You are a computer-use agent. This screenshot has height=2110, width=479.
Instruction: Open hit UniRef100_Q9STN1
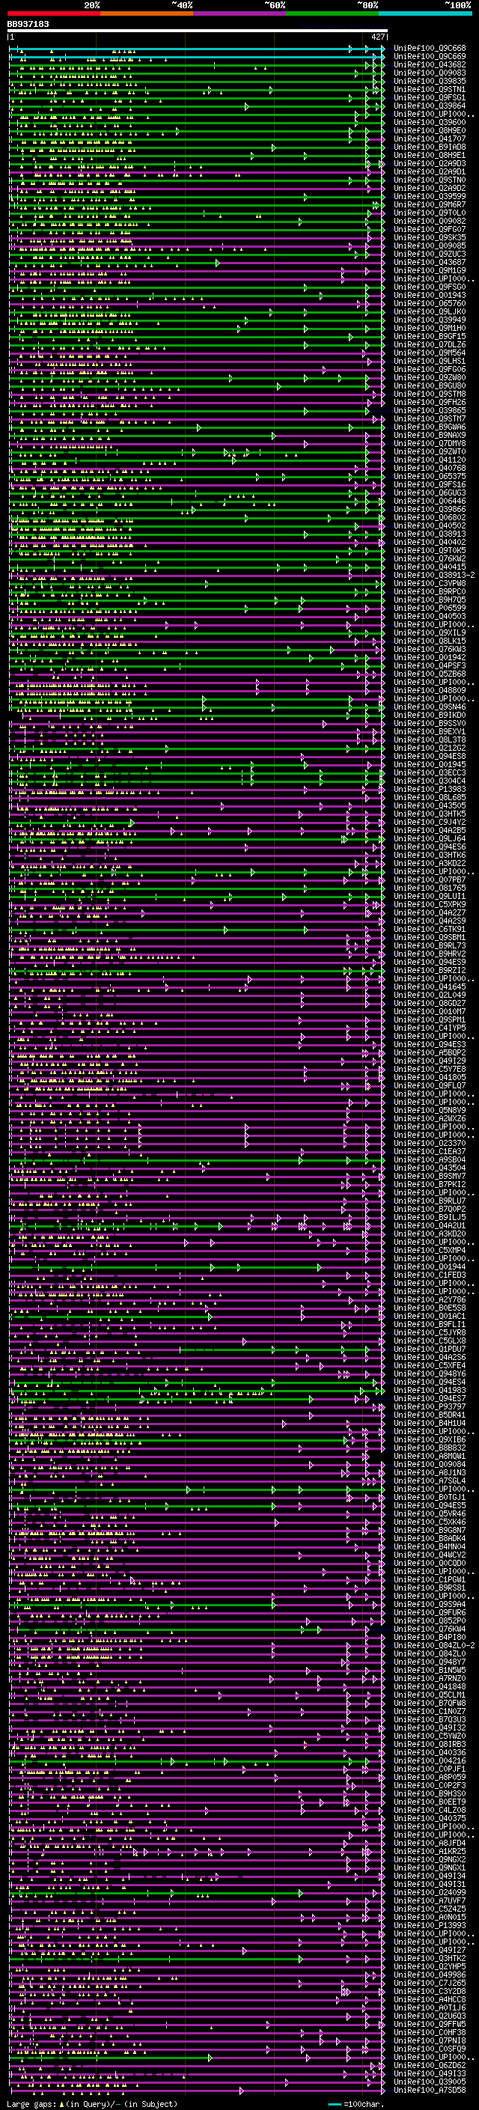(430, 89)
